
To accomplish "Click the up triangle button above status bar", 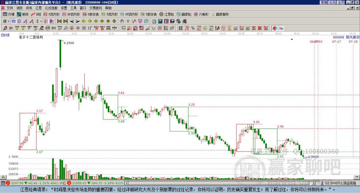I will (x=3, y=177).
